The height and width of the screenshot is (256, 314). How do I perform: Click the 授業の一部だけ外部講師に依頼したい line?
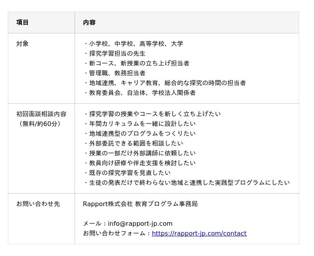point(139,153)
